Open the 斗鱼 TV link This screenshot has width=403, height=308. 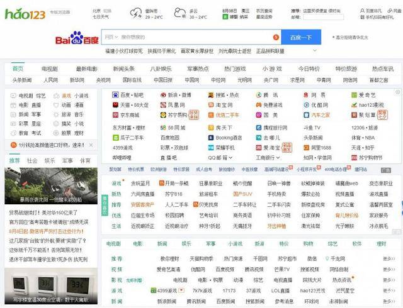(312, 128)
